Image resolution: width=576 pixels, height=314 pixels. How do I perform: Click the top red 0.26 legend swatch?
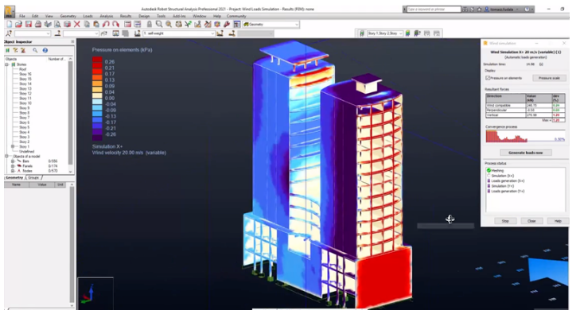(97, 59)
